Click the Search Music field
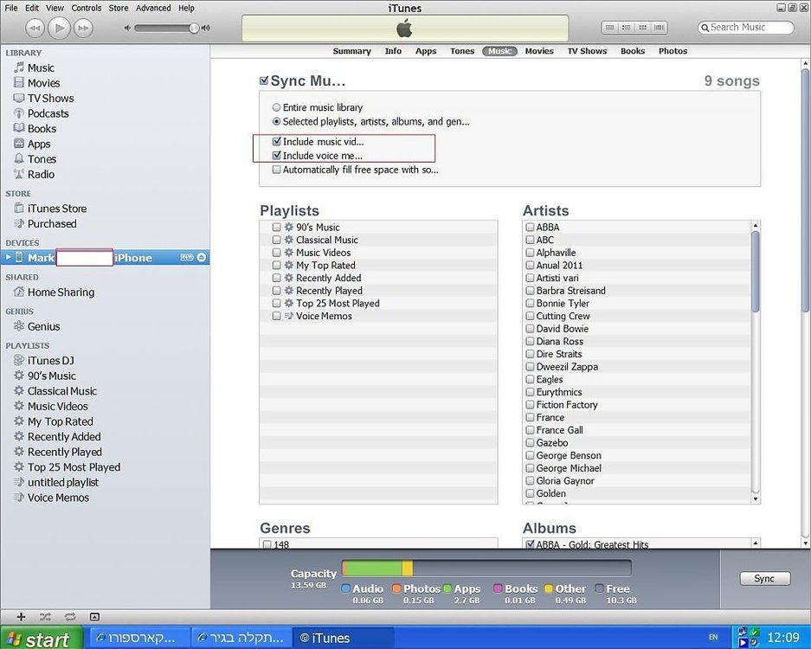 [745, 28]
